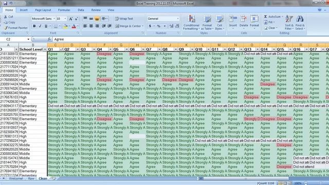Screen dimensions: 329x185
Task: Open the School Level filter dropdown
Action: [x=45, y=49]
